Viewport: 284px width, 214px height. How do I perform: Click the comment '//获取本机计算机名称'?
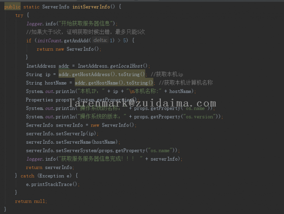[186, 83]
